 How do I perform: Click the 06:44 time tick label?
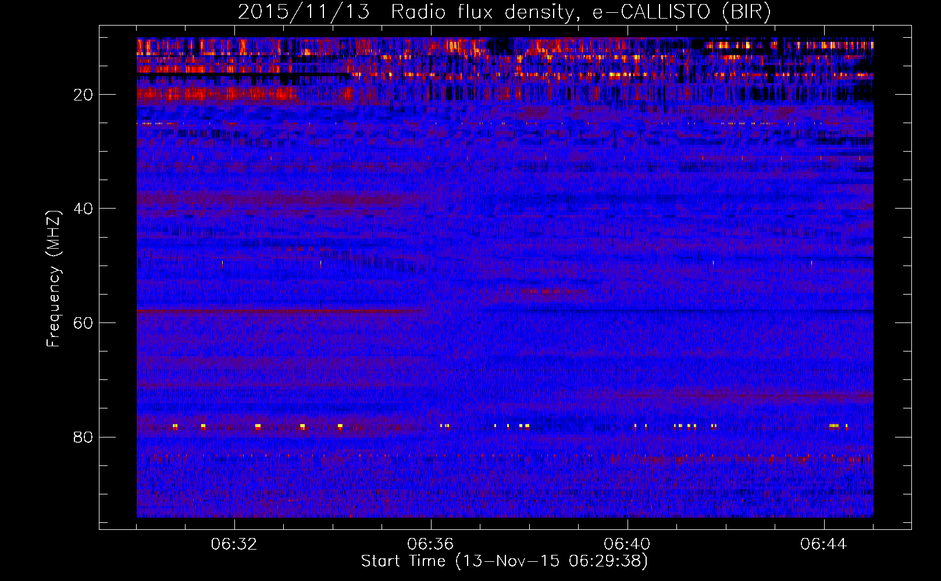[824, 544]
